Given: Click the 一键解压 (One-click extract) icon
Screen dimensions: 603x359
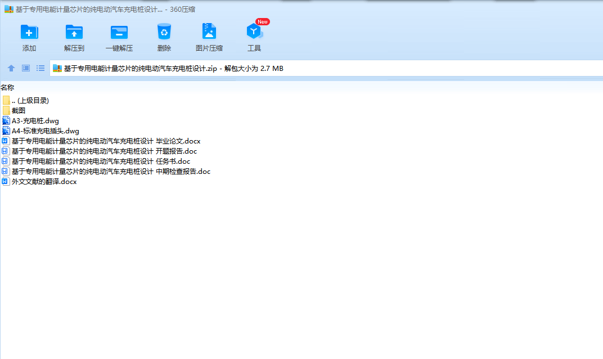Looking at the screenshot, I should [x=119, y=32].
